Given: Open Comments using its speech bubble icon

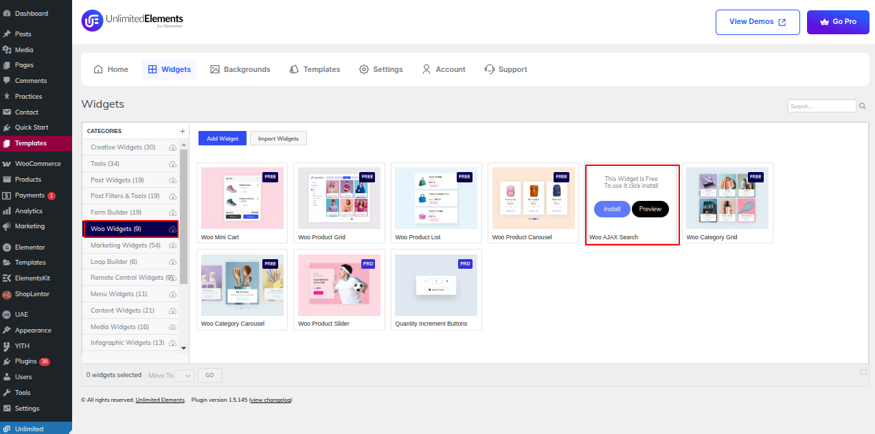Looking at the screenshot, I should [7, 81].
